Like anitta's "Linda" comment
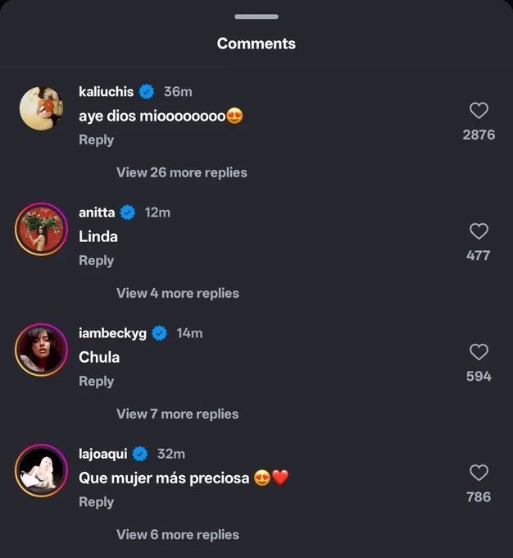This screenshot has width=513, height=558. [x=479, y=231]
